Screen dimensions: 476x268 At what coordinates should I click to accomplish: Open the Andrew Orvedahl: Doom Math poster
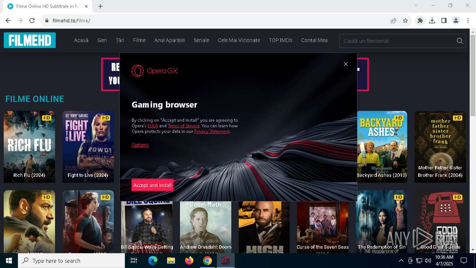click(206, 227)
